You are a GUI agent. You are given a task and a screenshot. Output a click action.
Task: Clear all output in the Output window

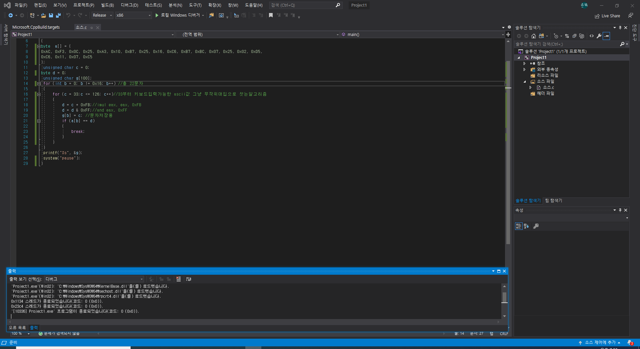pos(178,279)
